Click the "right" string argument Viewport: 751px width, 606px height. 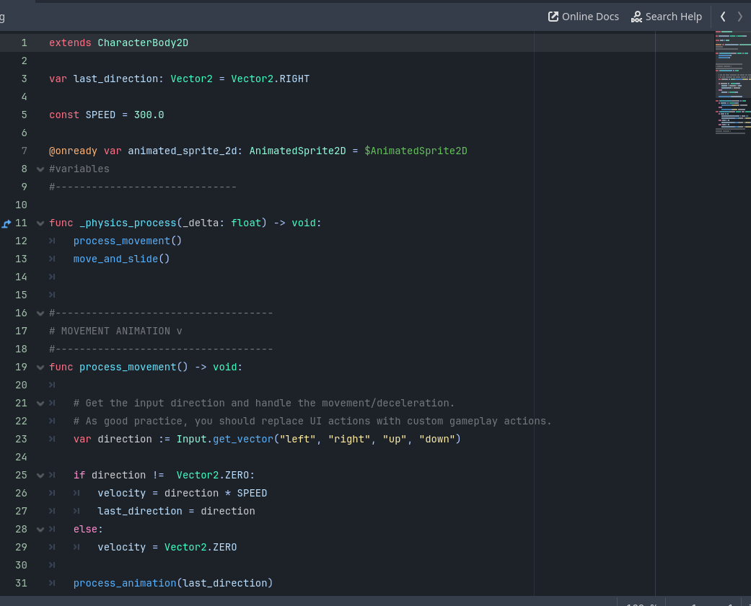pos(349,439)
